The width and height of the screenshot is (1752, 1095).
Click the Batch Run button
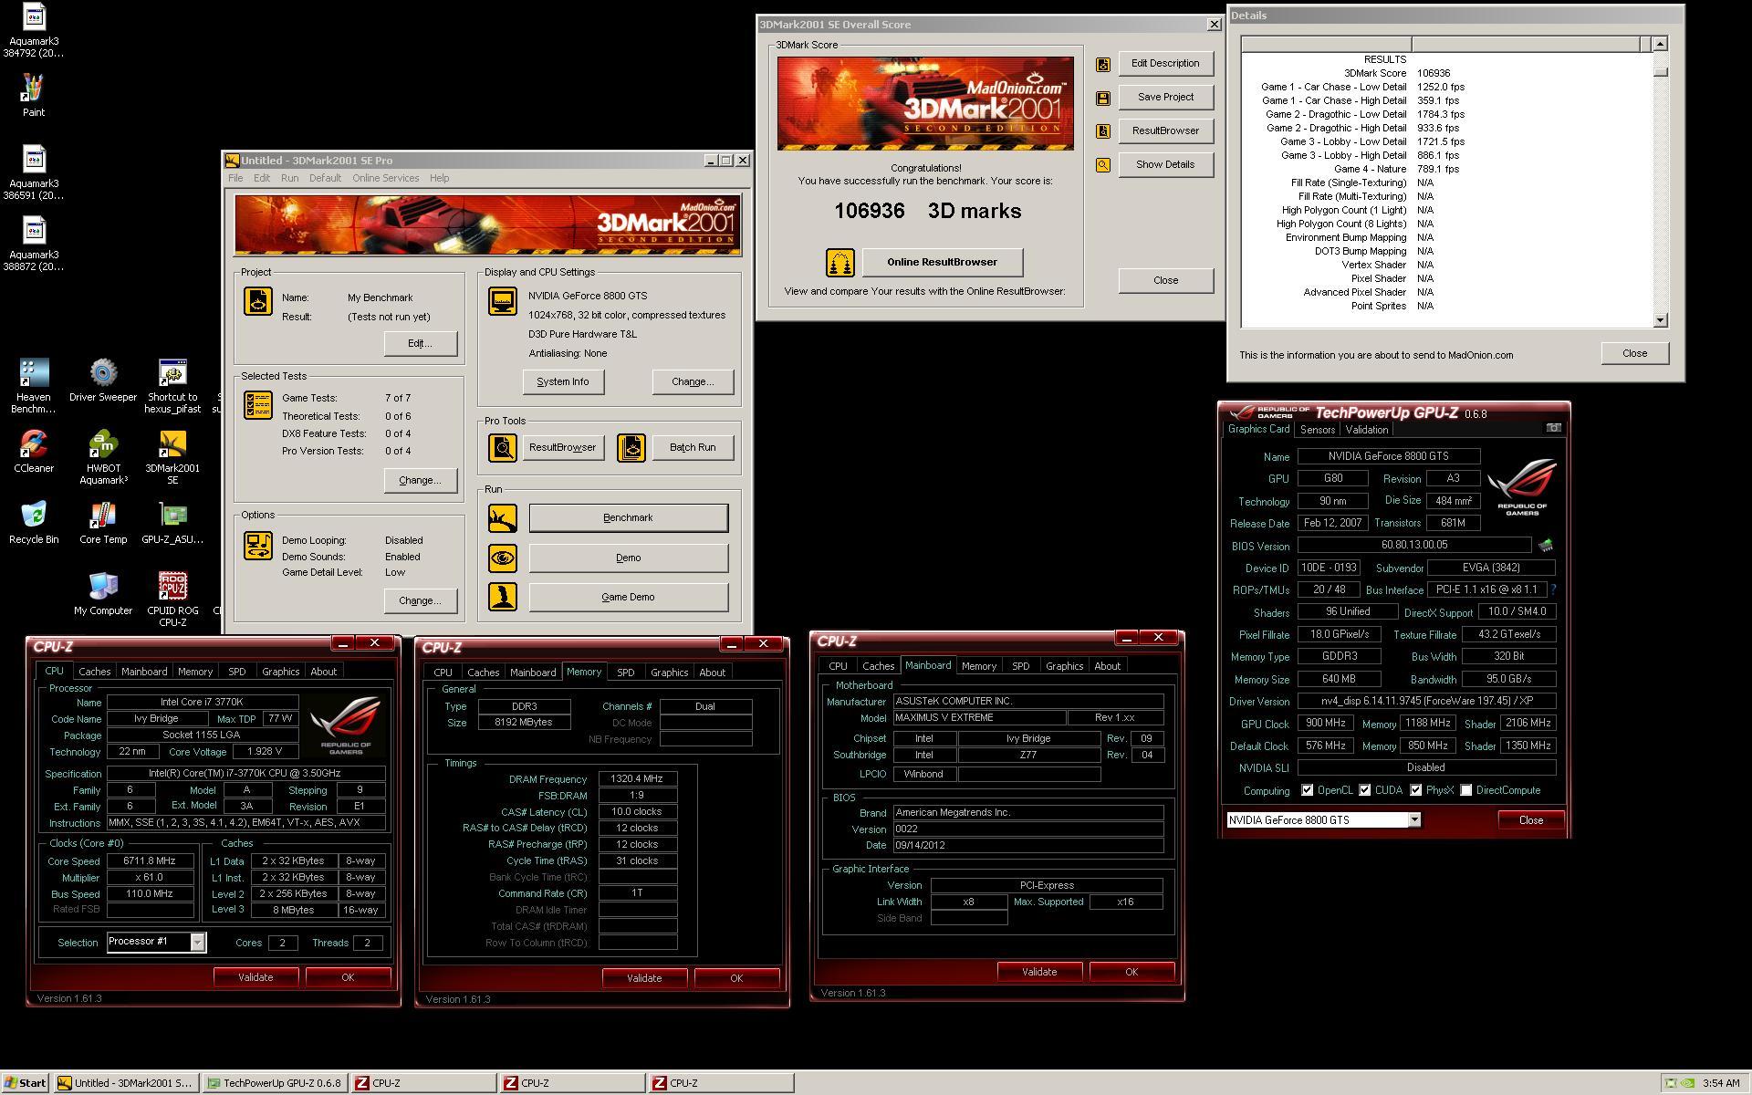pyautogui.click(x=693, y=447)
